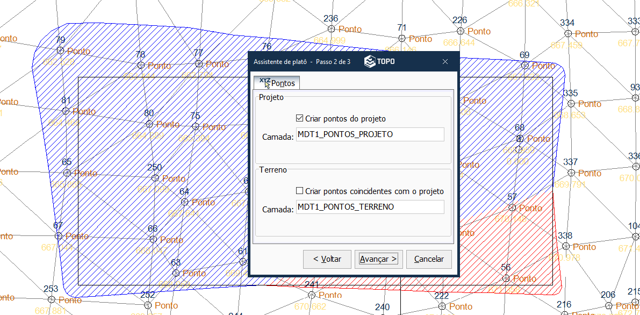
Task: Open the Pontos tab
Action: pos(277,83)
